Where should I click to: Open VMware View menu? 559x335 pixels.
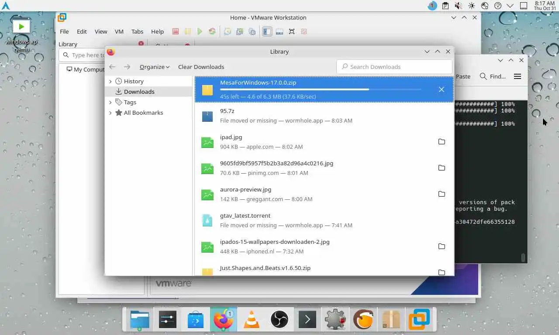click(101, 31)
